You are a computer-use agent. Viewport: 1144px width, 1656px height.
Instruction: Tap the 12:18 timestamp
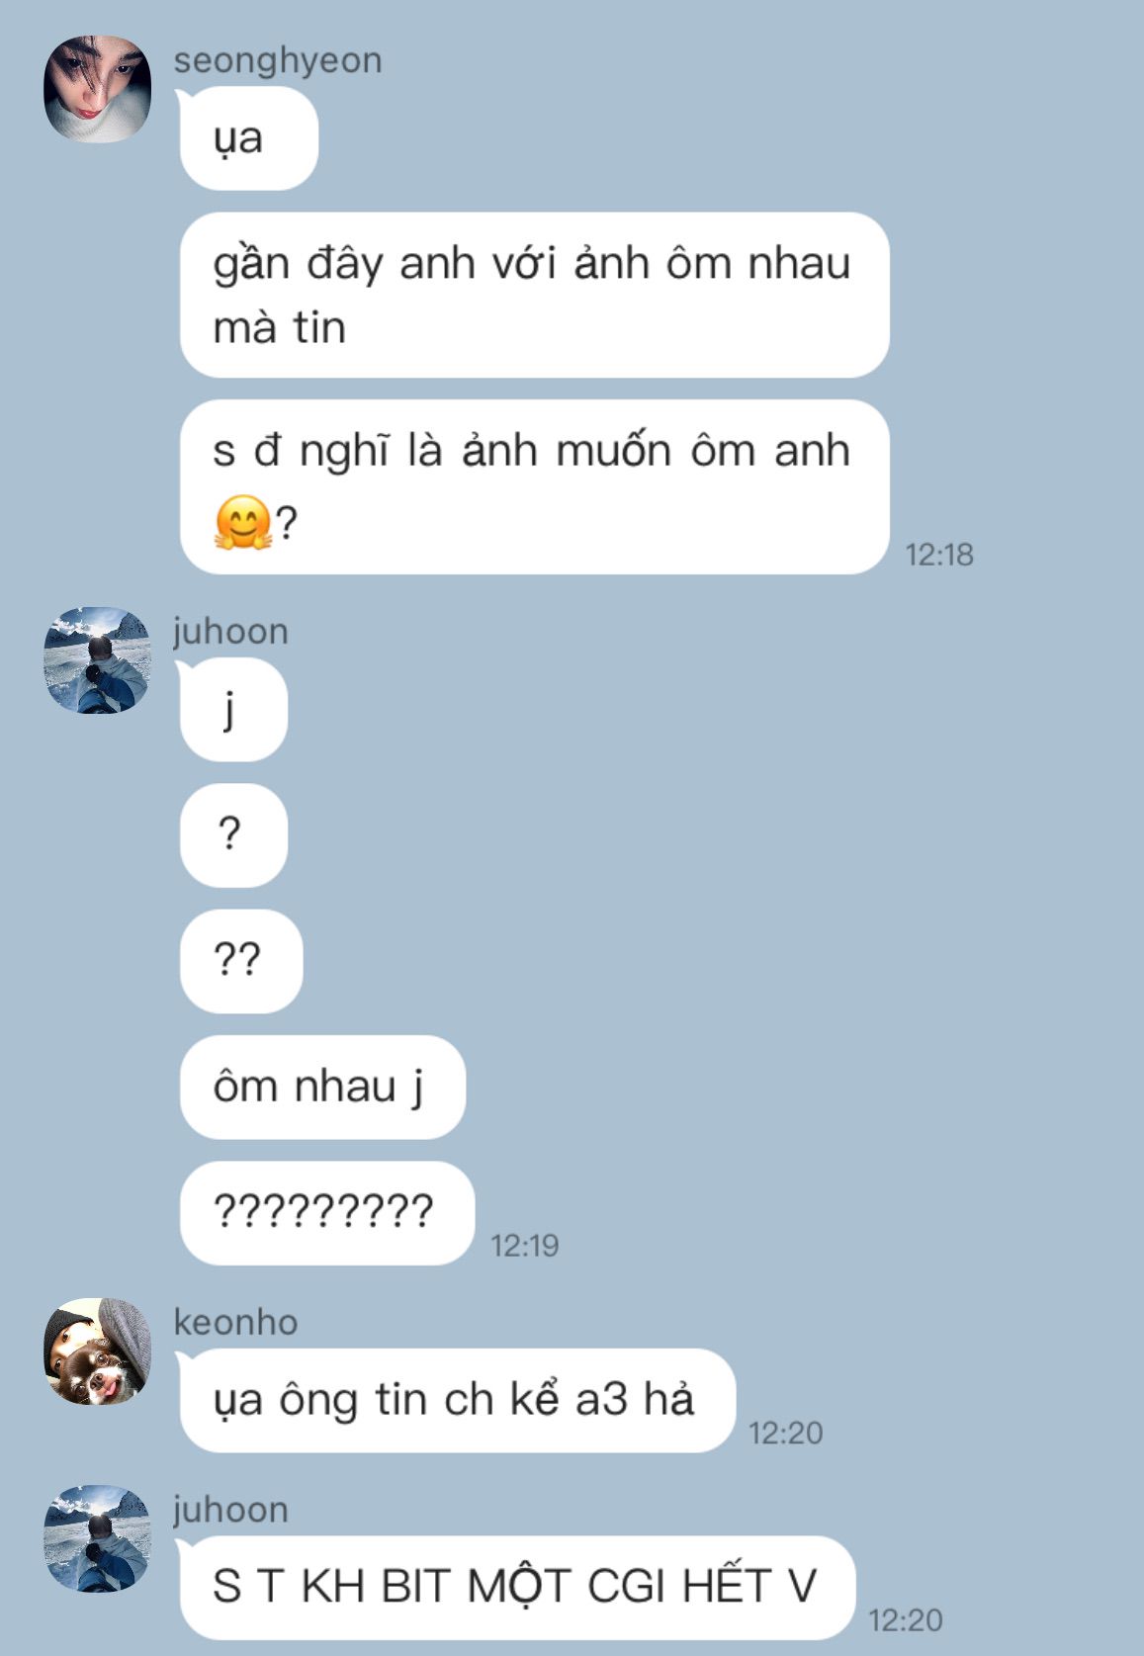coord(939,555)
